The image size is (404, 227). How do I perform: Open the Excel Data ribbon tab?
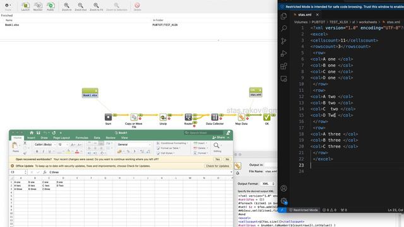97,138
